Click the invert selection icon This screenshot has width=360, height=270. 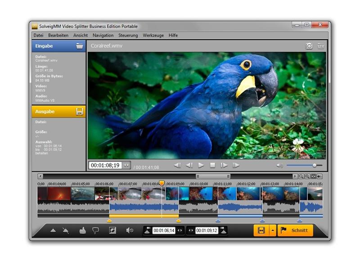[112, 230]
